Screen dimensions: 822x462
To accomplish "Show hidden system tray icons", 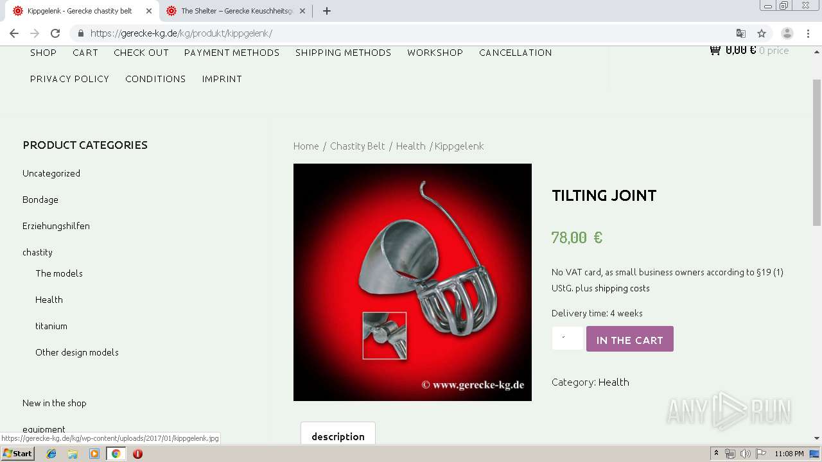I will click(716, 454).
